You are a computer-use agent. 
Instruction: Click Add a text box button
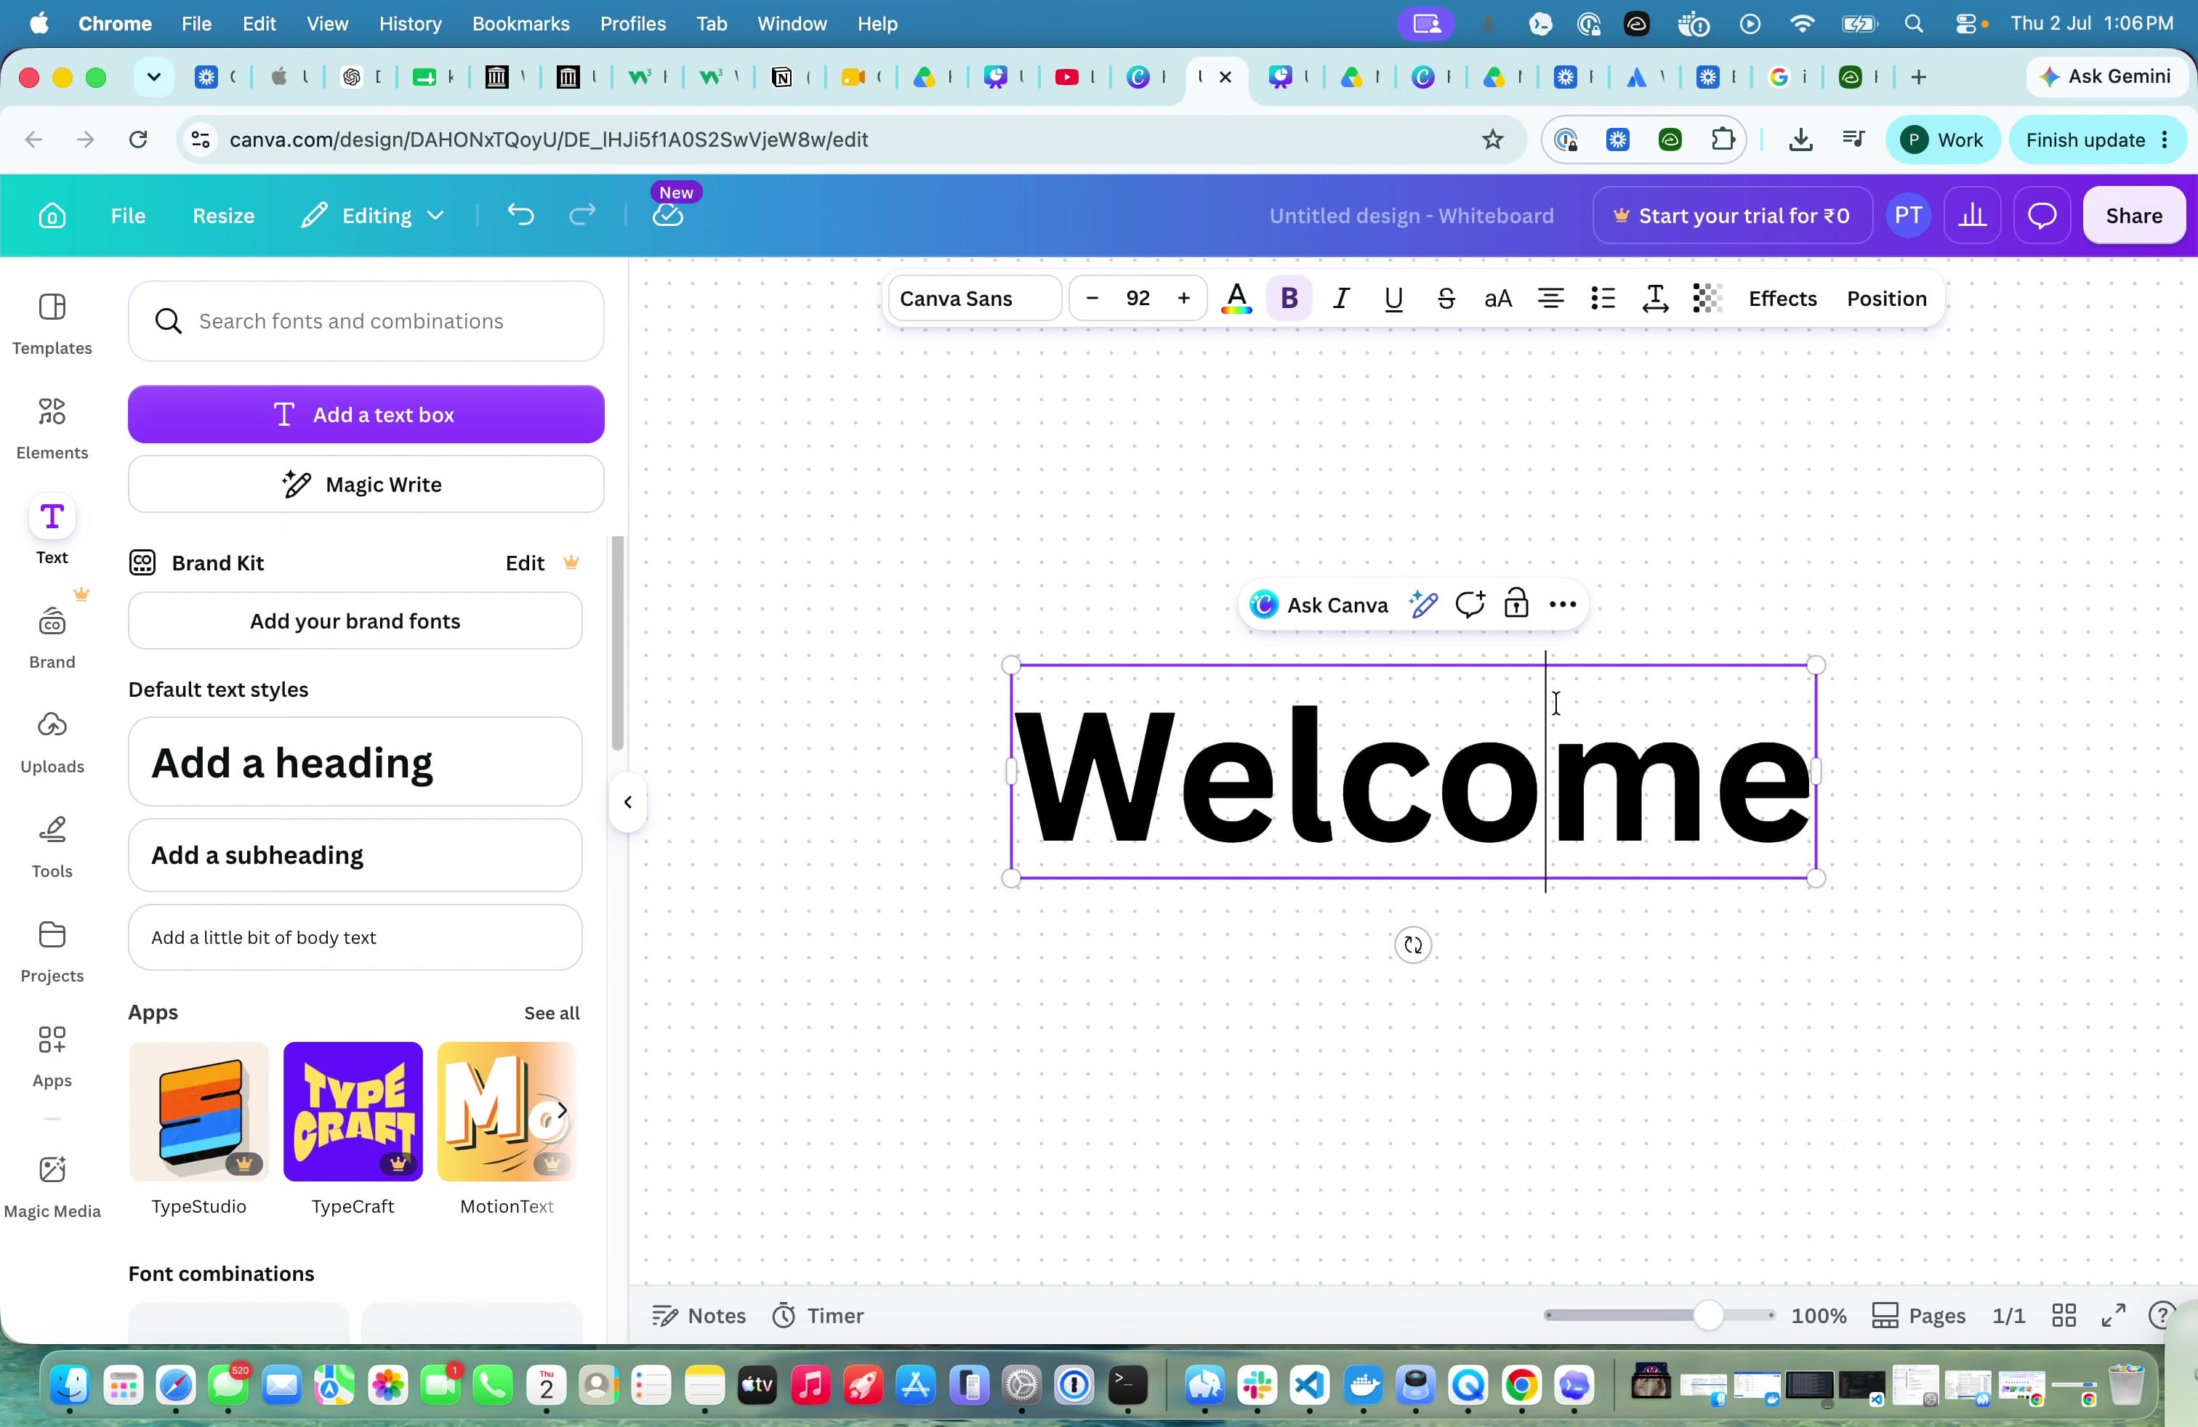pos(366,414)
